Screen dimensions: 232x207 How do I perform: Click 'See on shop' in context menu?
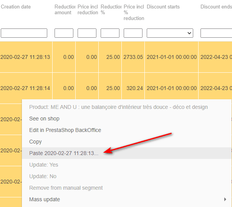(44, 119)
